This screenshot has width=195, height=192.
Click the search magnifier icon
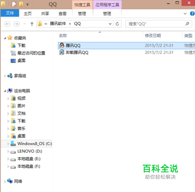[x=187, y=24]
